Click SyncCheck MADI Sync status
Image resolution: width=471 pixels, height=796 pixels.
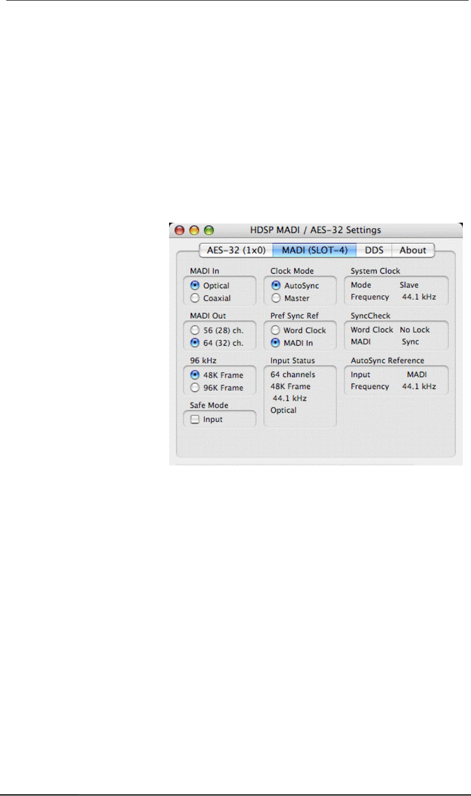(410, 342)
